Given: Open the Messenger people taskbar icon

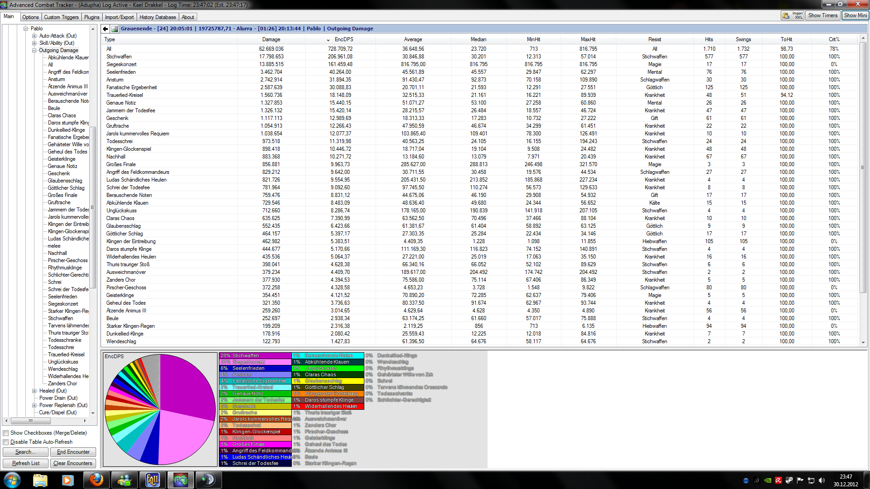Looking at the screenshot, I should click(x=125, y=480).
